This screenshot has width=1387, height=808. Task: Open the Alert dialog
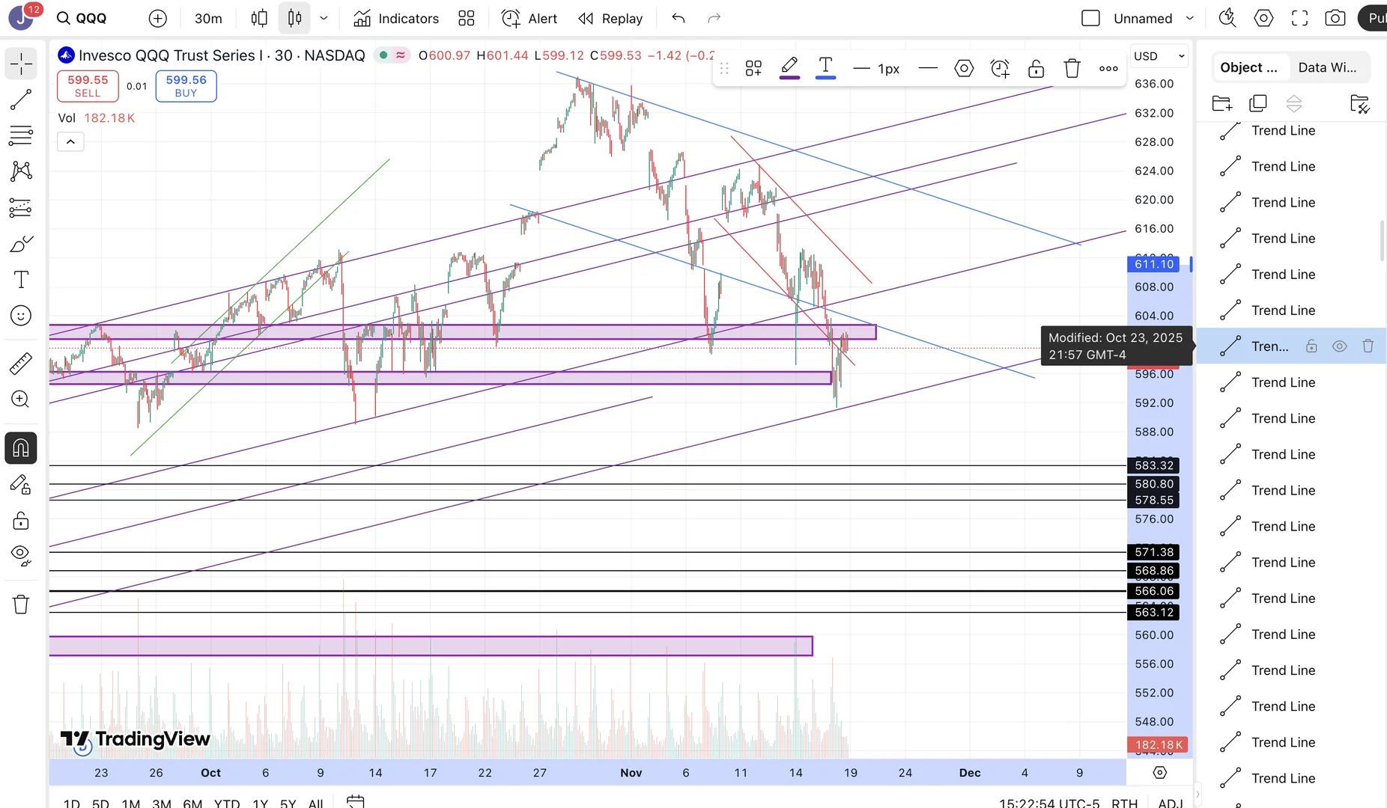(529, 19)
